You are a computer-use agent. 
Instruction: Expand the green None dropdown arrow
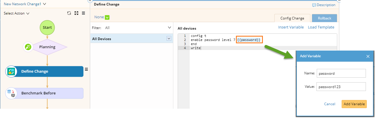tap(107, 17)
